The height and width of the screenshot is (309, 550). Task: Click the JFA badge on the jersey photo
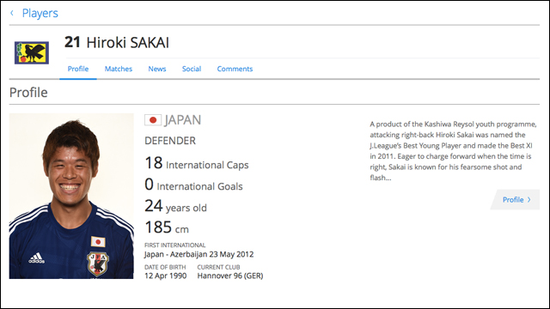click(98, 264)
